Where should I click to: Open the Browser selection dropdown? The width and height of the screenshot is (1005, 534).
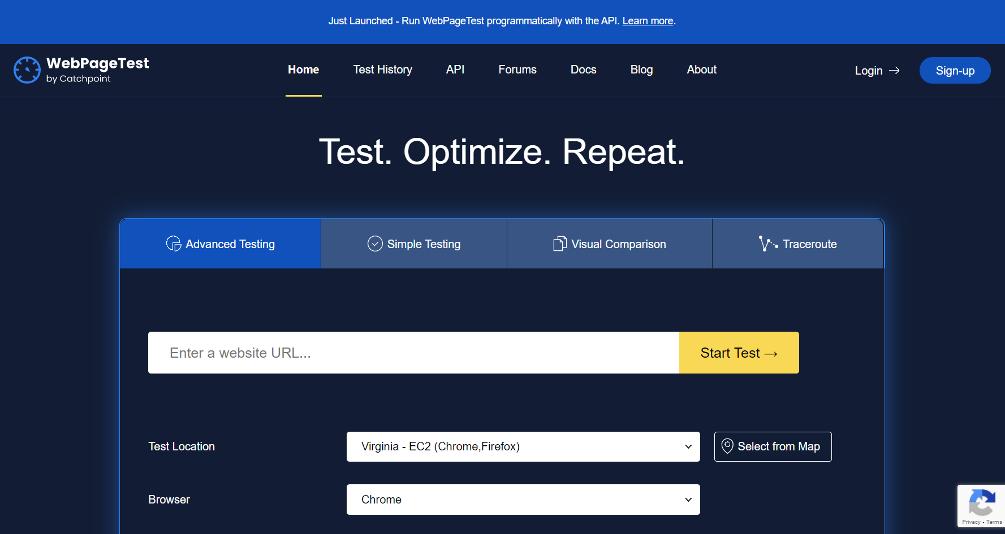tap(523, 500)
